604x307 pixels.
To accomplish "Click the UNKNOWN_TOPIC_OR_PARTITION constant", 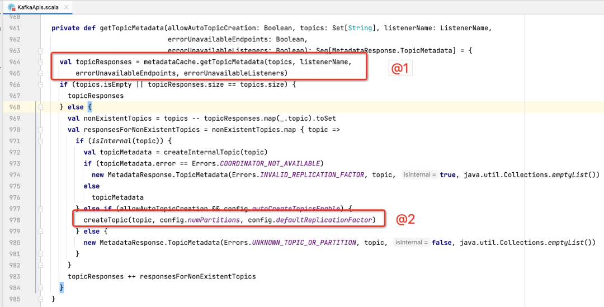I will click(x=304, y=243).
